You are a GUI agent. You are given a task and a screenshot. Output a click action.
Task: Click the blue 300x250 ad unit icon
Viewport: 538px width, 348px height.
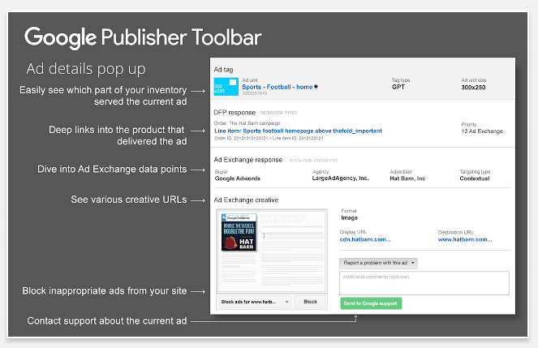click(x=226, y=87)
